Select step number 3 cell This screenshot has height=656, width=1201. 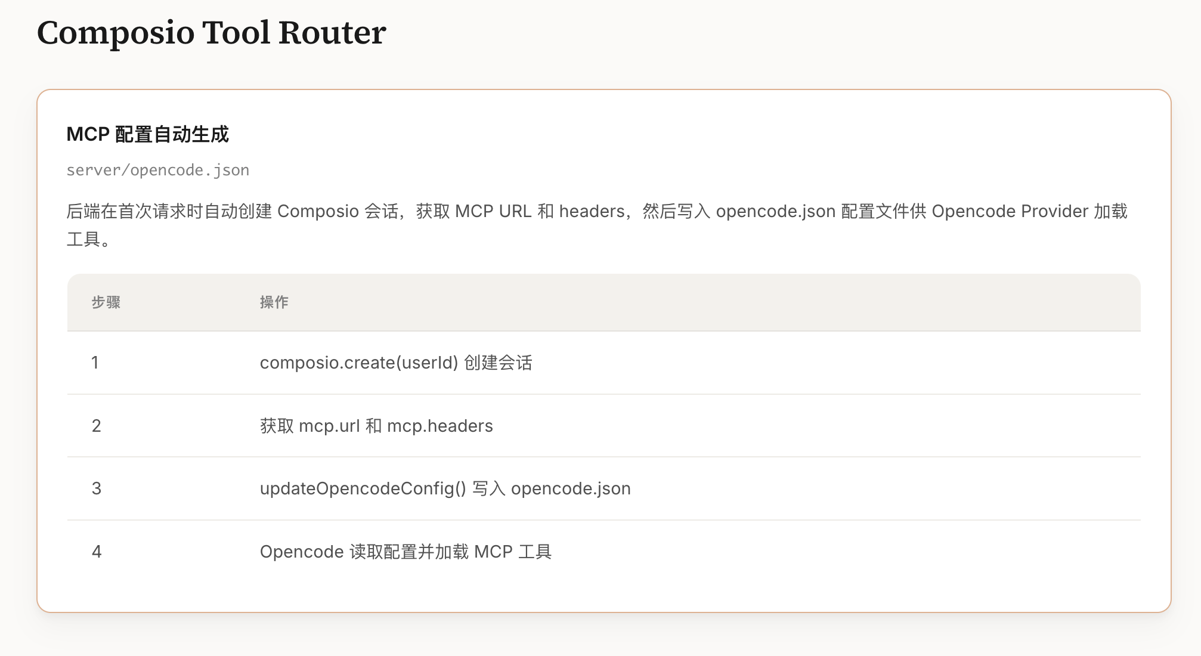coord(96,488)
